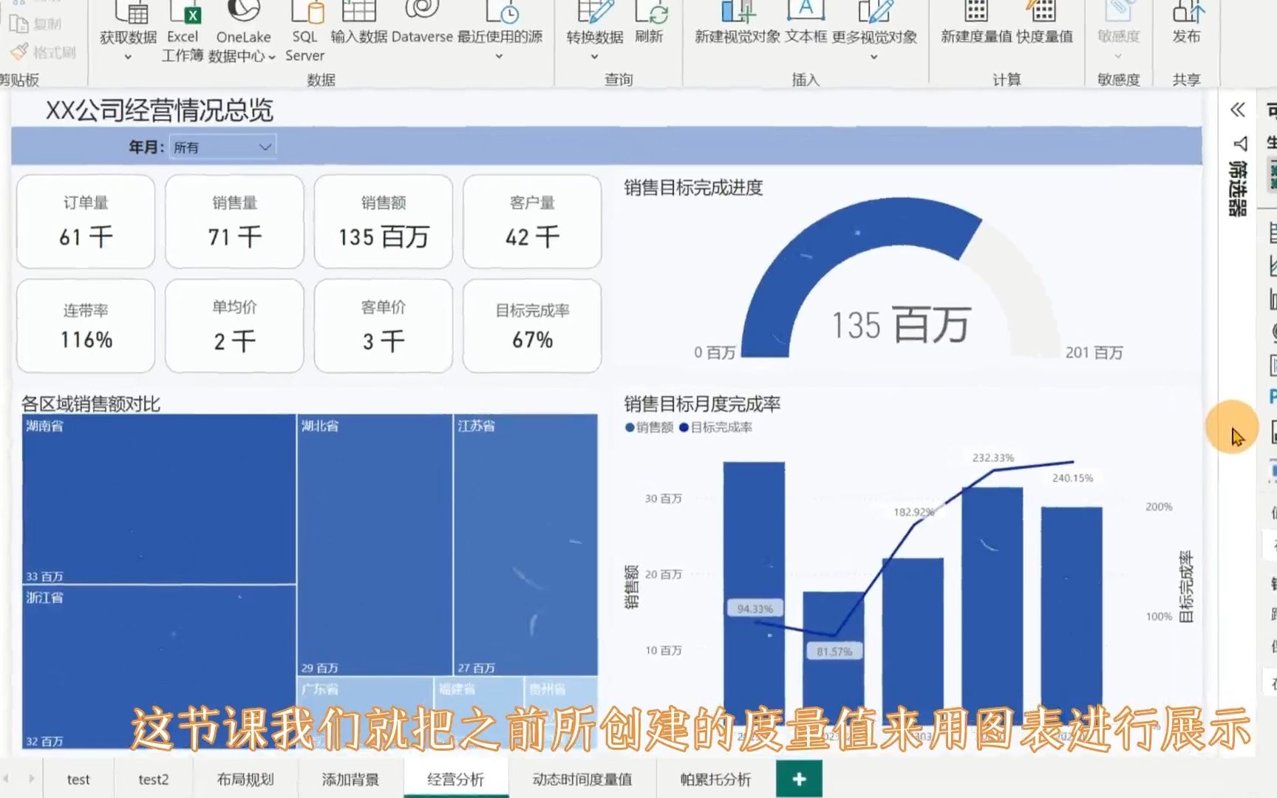Create a 快度量值 quick measure
1277x798 pixels.
1044,24
